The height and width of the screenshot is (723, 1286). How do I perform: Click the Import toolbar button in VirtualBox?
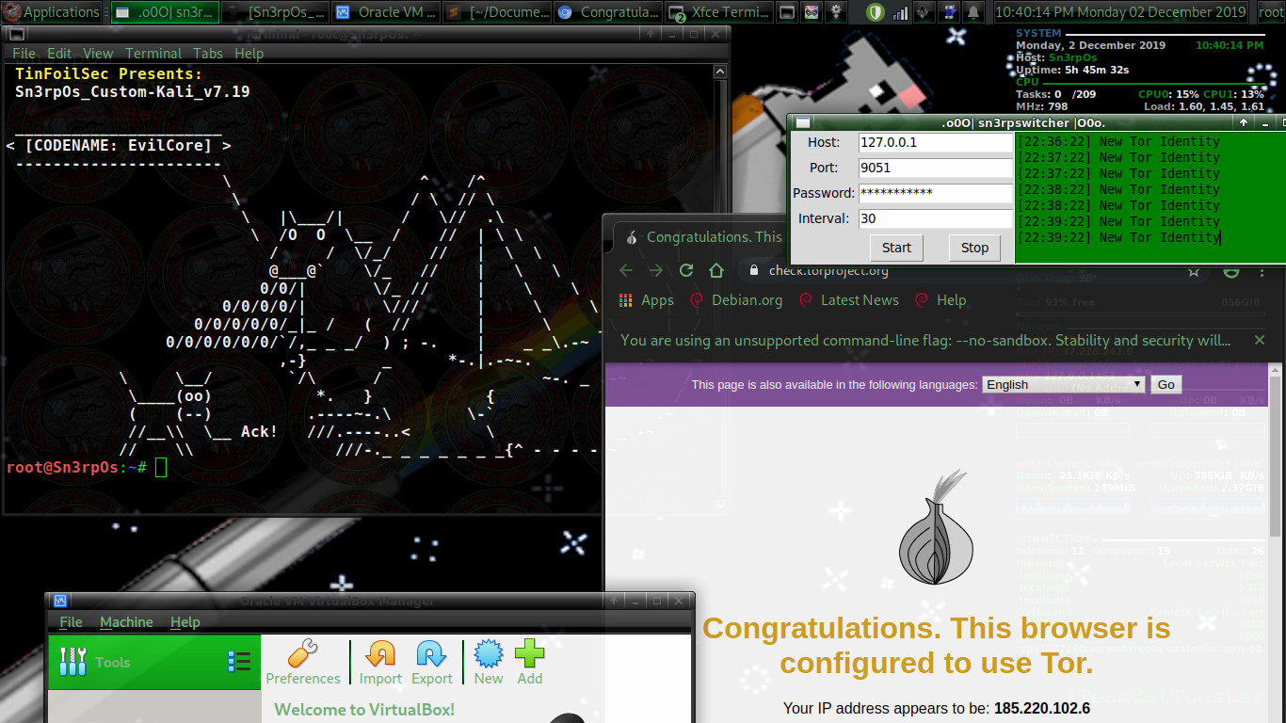coord(380,663)
